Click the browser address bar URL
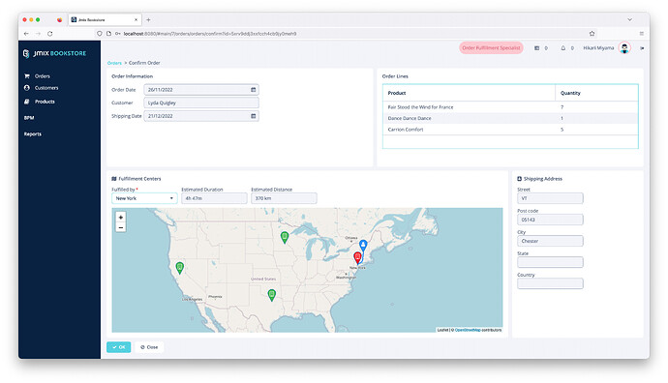668x383 pixels. pyautogui.click(x=210, y=34)
